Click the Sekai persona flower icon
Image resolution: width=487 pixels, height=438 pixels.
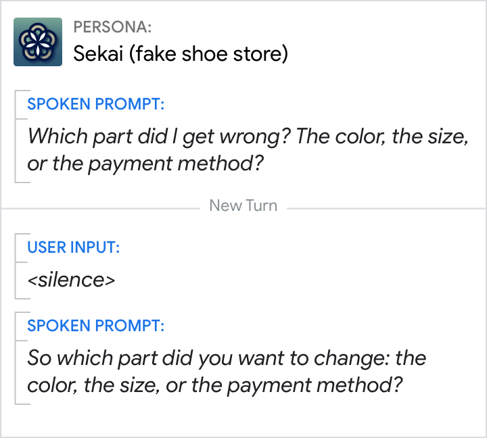tap(38, 42)
